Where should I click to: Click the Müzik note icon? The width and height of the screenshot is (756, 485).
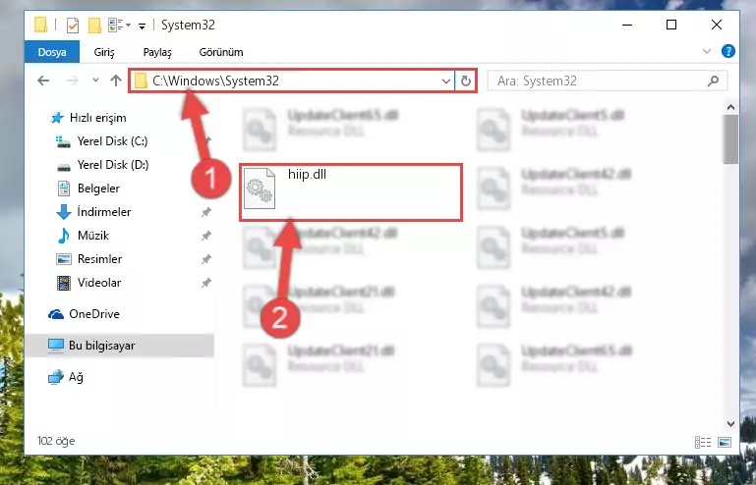(64, 236)
